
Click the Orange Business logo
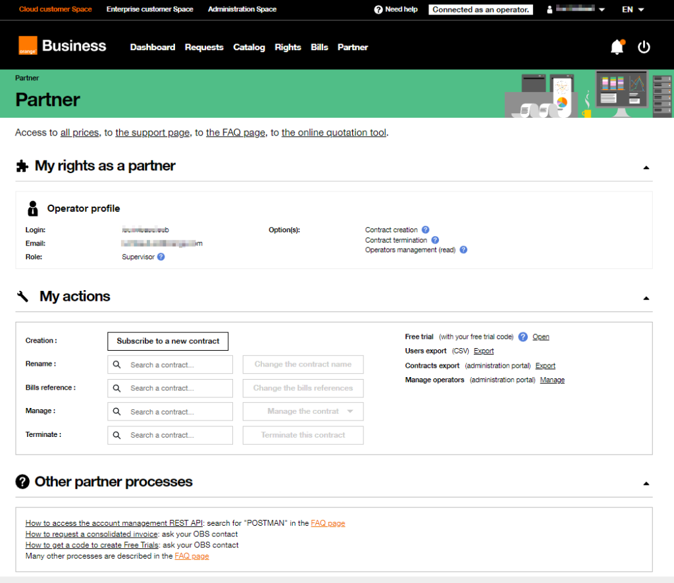coord(63,45)
